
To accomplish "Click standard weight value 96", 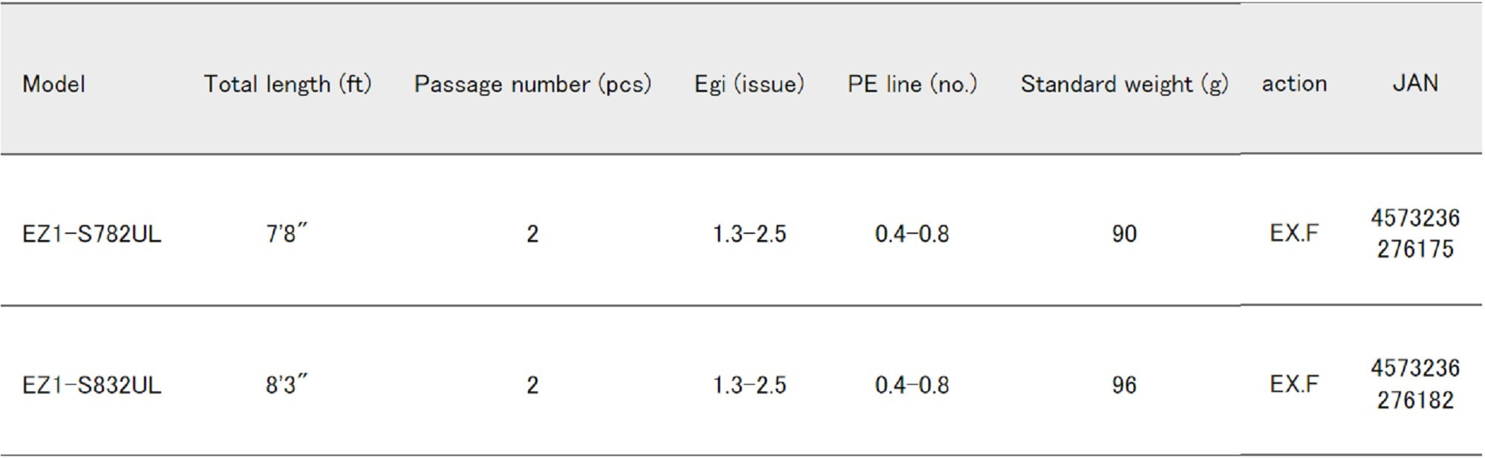I will (x=1124, y=385).
